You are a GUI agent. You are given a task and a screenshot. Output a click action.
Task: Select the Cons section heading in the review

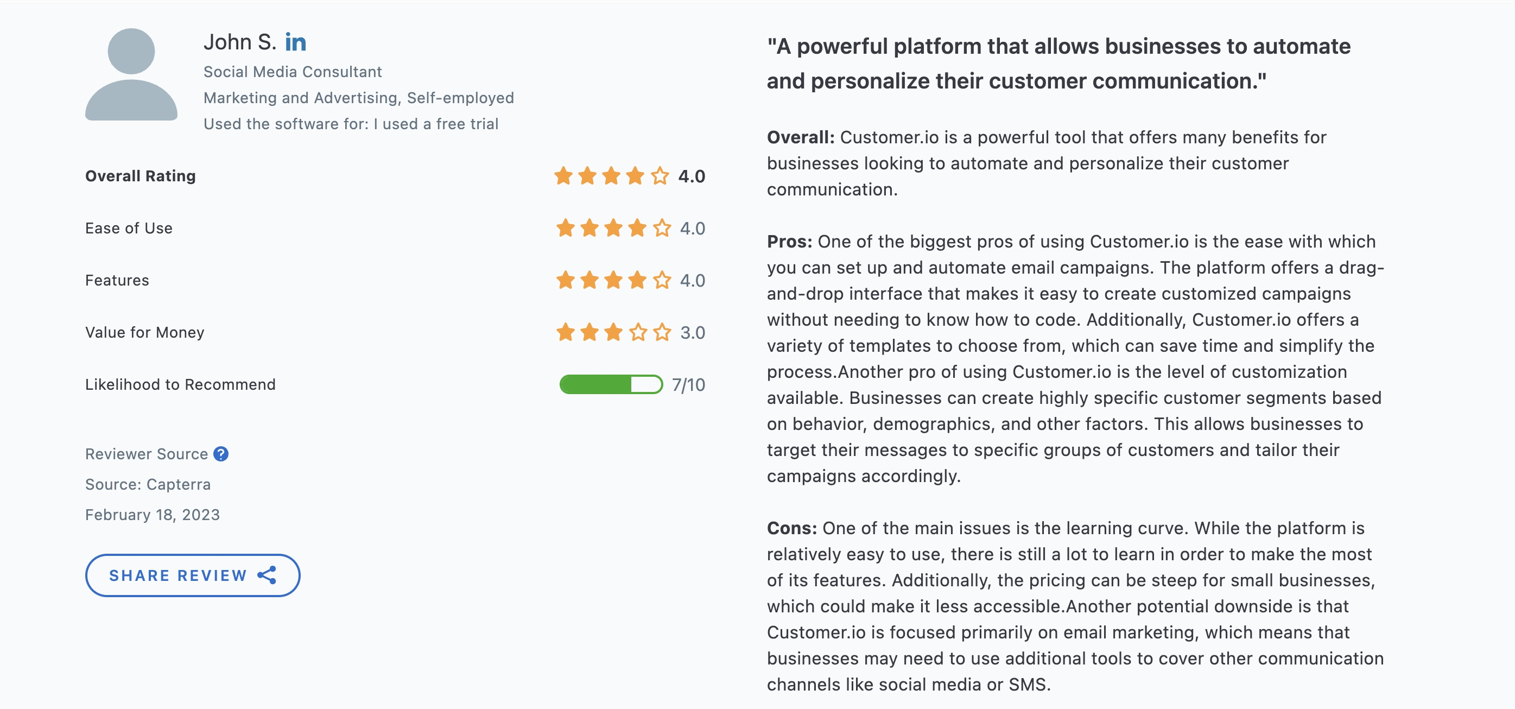791,528
